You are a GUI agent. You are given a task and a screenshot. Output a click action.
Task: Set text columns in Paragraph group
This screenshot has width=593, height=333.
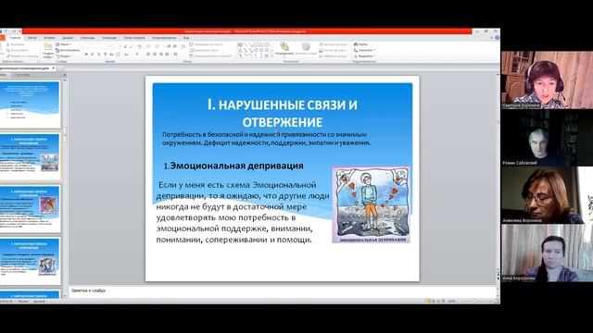175,55
